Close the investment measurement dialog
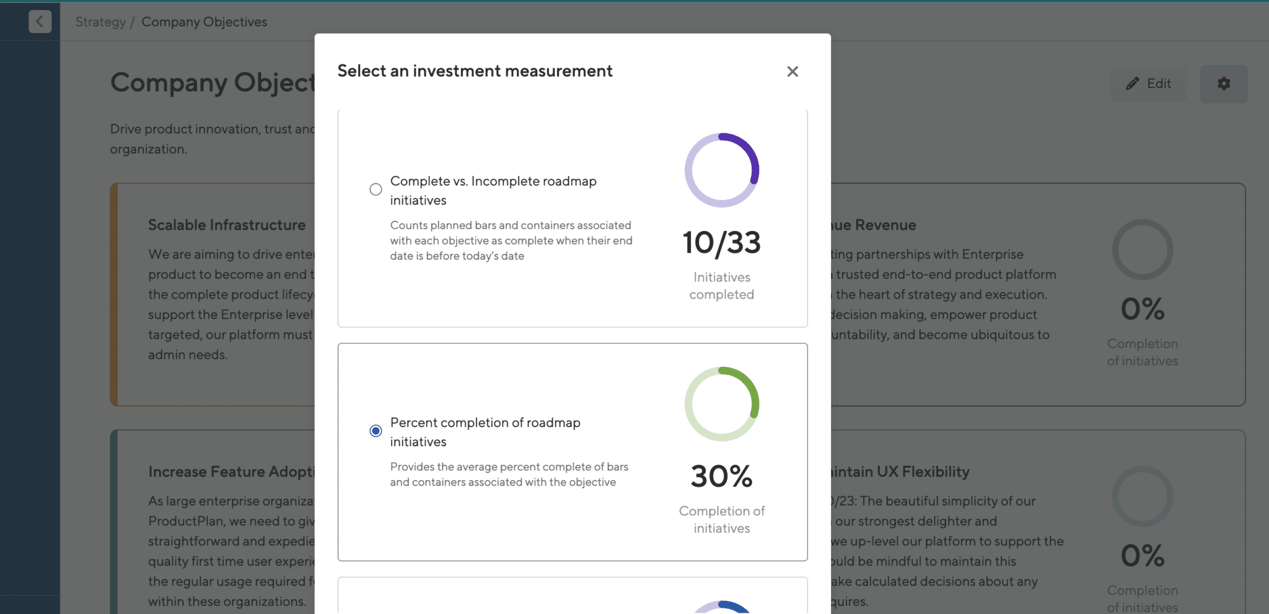1269x614 pixels. point(792,71)
